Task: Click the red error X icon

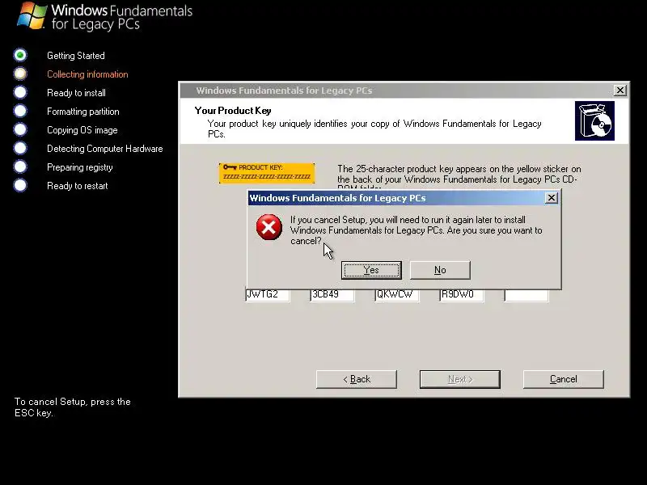Action: click(x=269, y=227)
